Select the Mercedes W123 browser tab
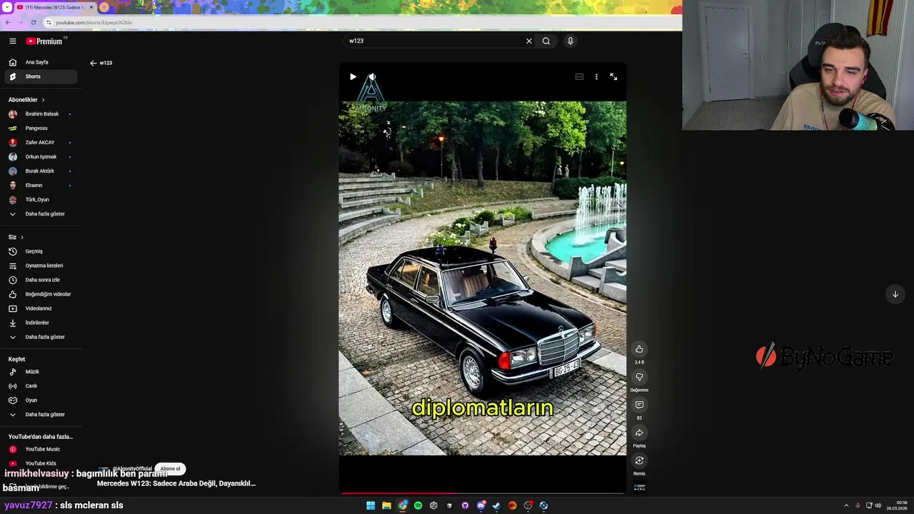This screenshot has width=914, height=514. 55,7
